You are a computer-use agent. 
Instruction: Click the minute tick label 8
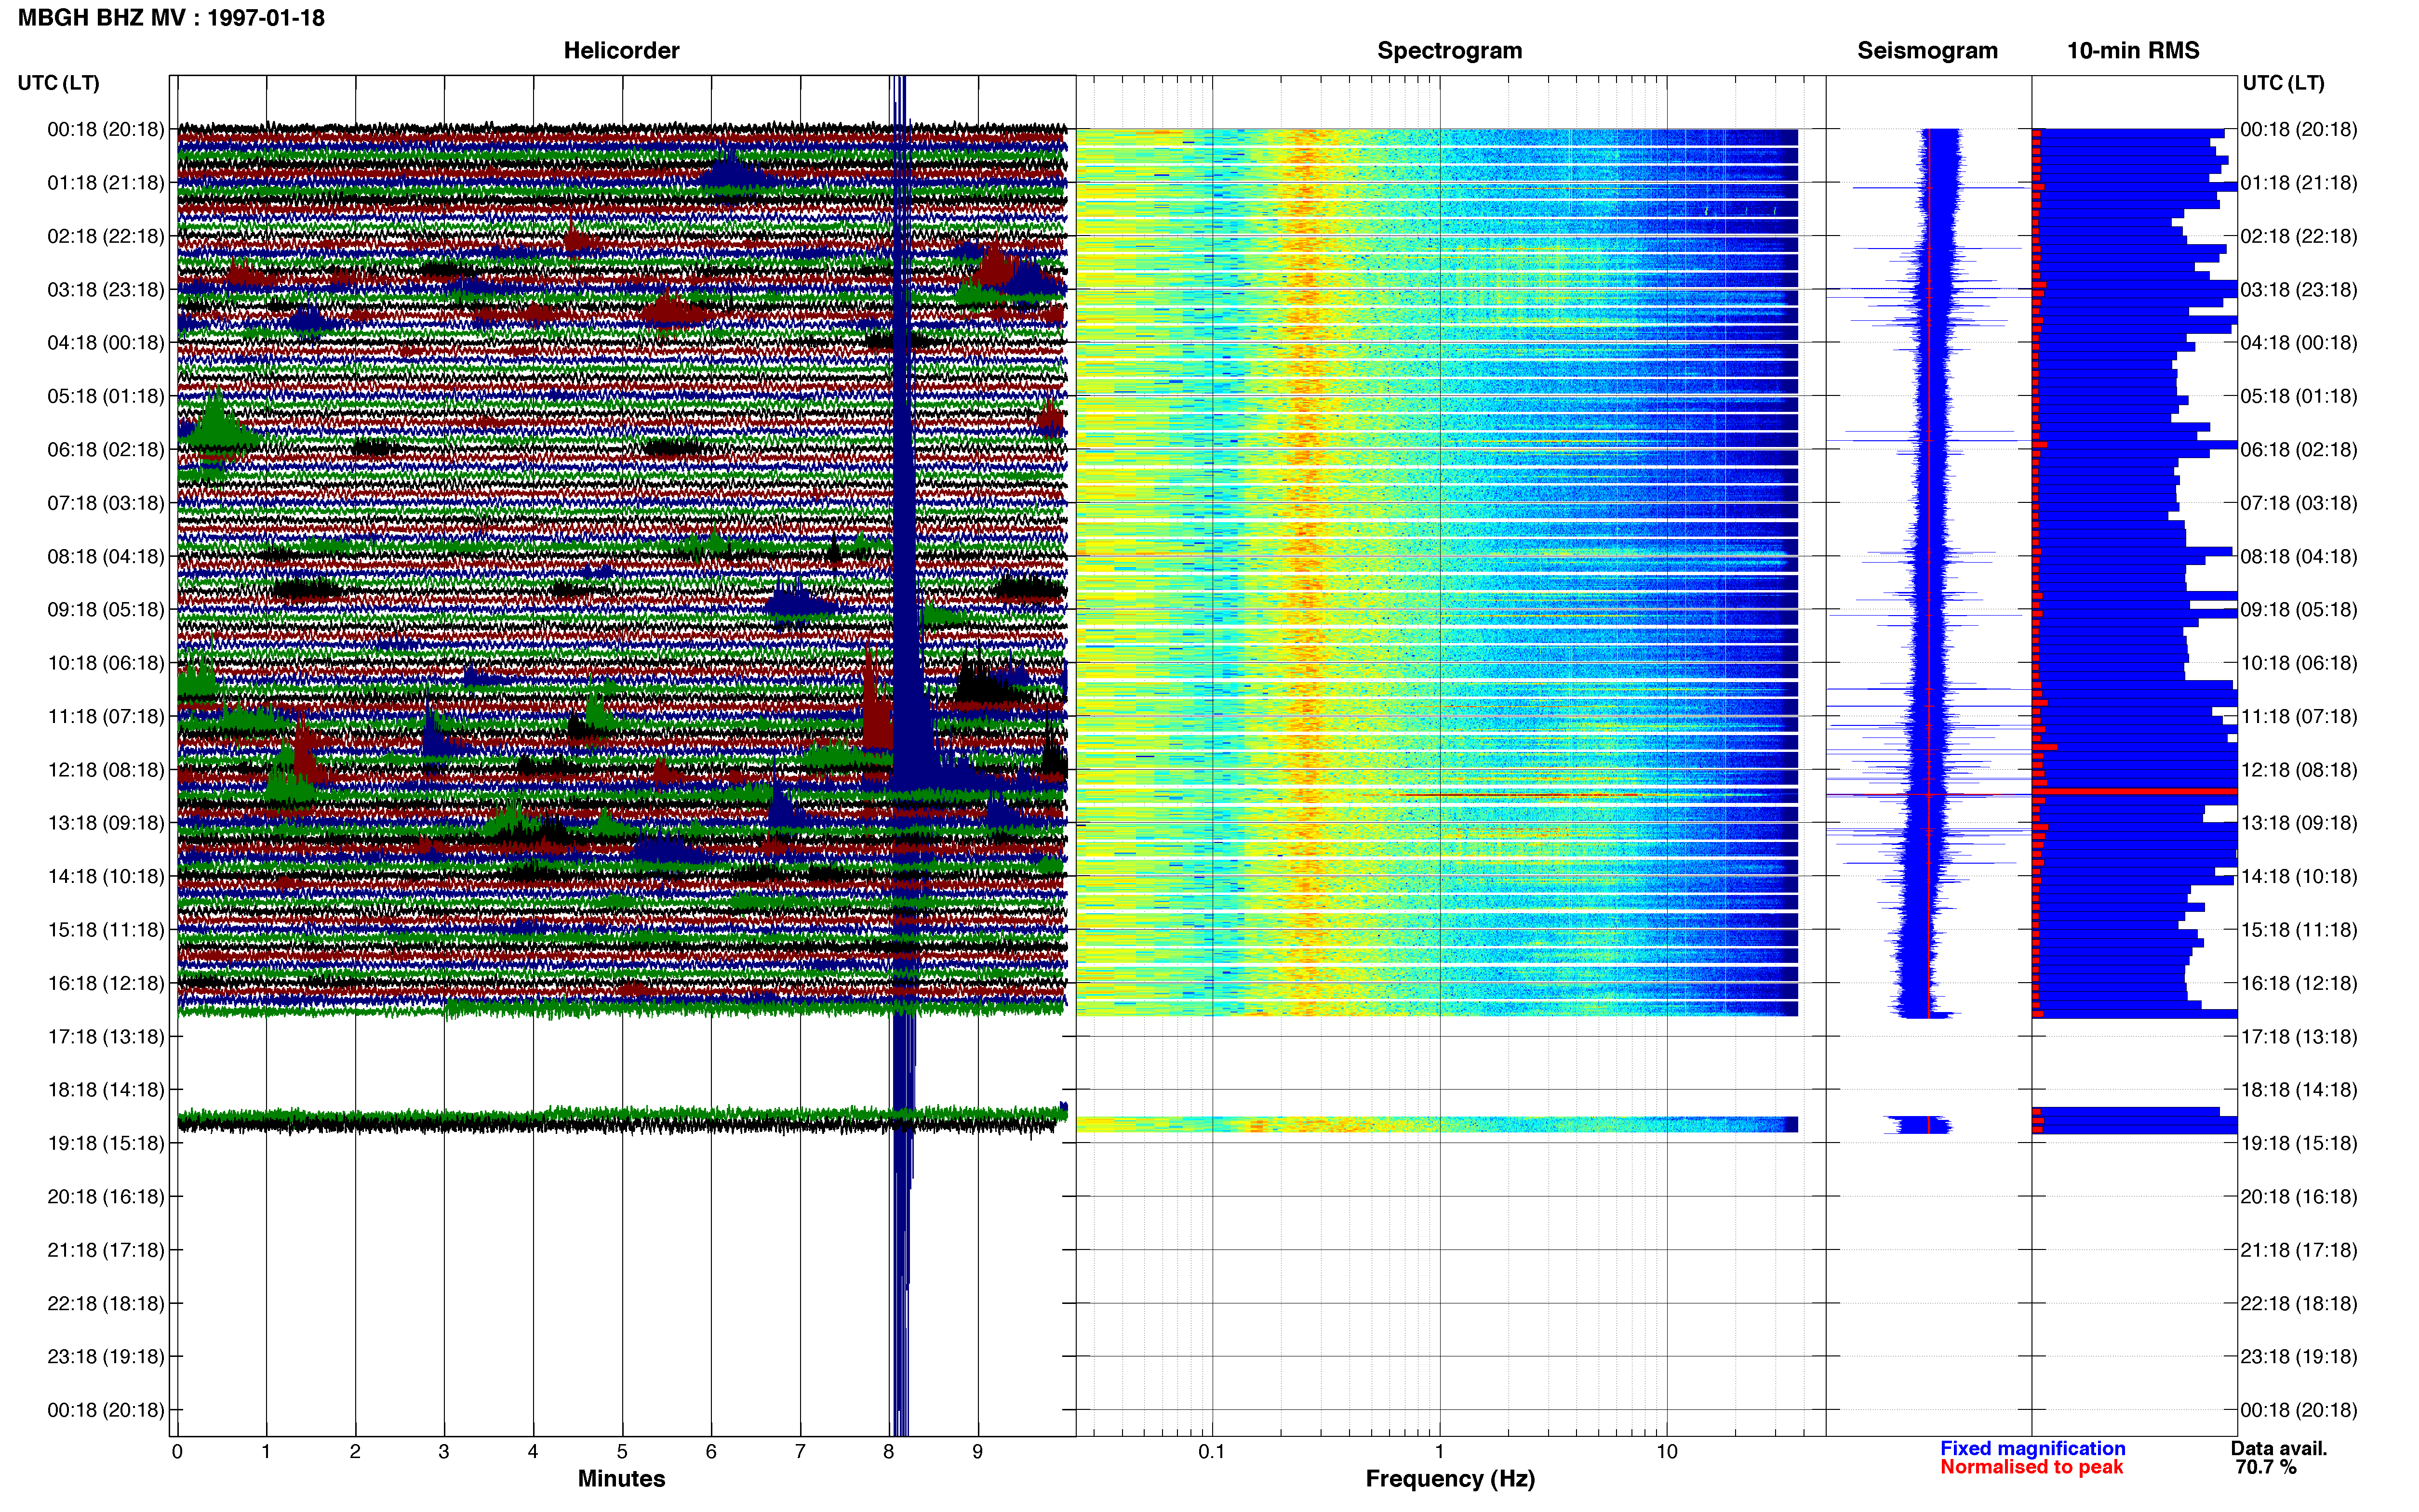click(x=888, y=1452)
